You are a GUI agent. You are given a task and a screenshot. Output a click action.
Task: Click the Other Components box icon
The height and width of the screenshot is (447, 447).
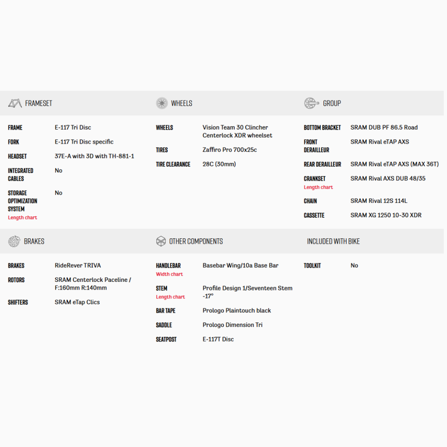coord(161,241)
